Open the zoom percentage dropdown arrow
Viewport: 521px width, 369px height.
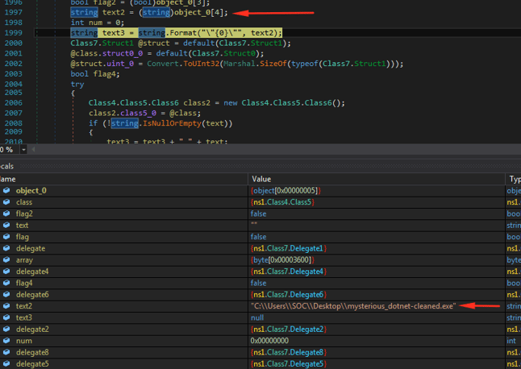coord(23,150)
